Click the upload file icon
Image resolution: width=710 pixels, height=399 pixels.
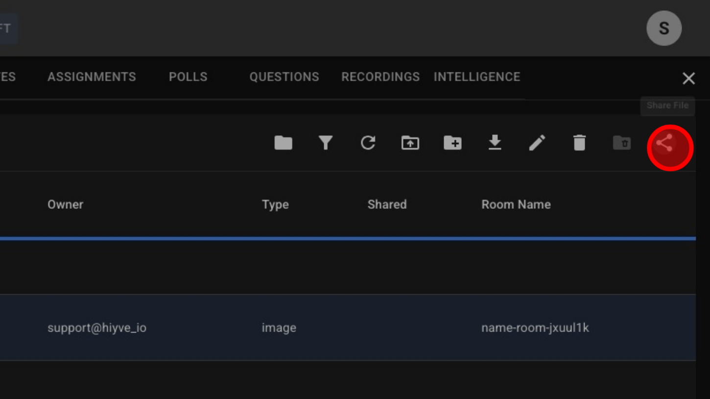(410, 143)
